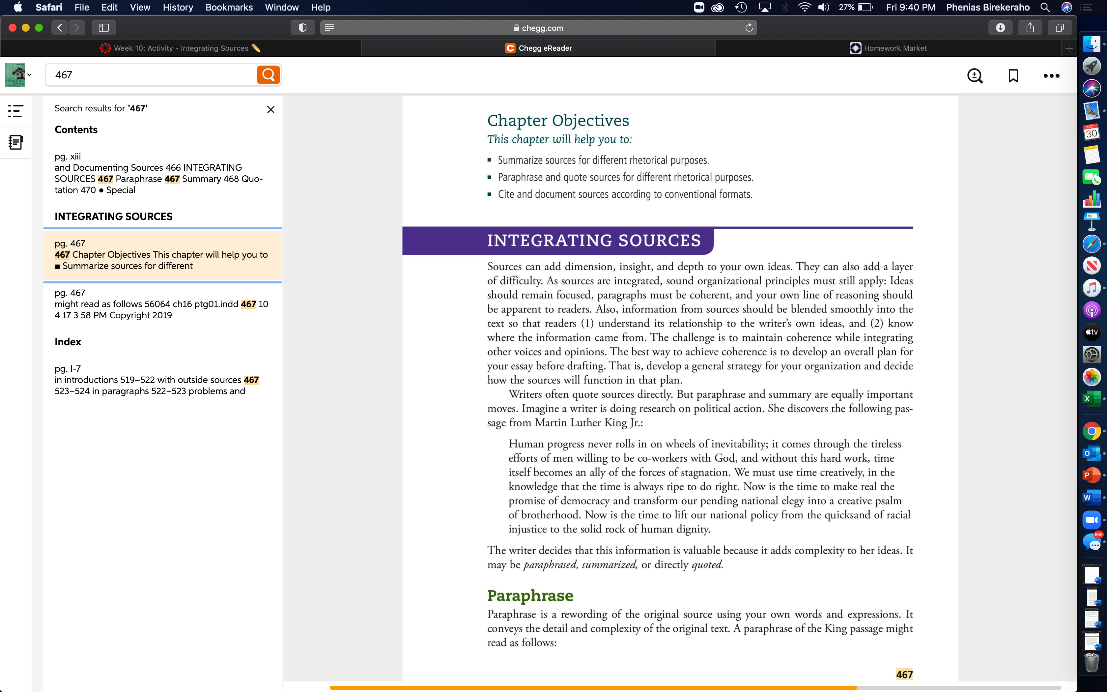Open the notebook notes icon
This screenshot has width=1107, height=692.
[15, 142]
